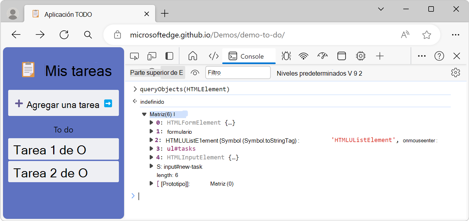This screenshot has height=221, width=469.
Task: Toggle live expression eye icon
Action: [195, 72]
